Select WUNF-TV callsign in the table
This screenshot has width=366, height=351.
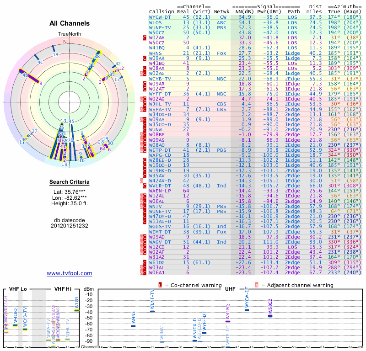click(x=160, y=27)
